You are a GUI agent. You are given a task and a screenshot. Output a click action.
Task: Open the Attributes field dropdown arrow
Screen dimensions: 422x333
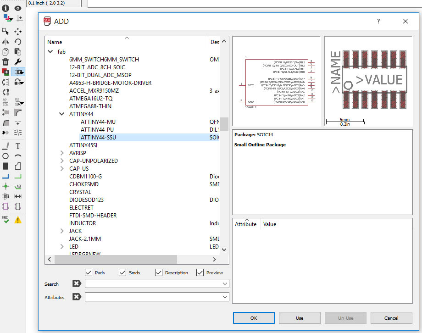pos(225,297)
